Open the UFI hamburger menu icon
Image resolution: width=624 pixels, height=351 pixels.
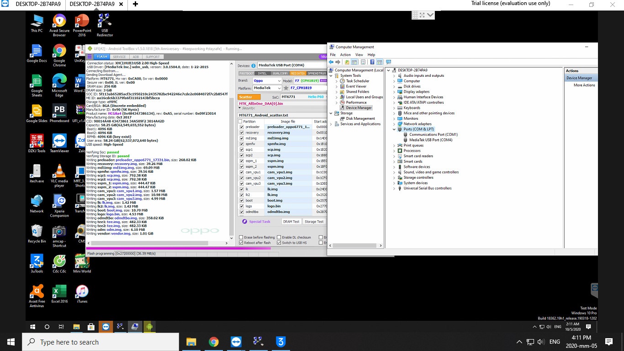(90, 57)
